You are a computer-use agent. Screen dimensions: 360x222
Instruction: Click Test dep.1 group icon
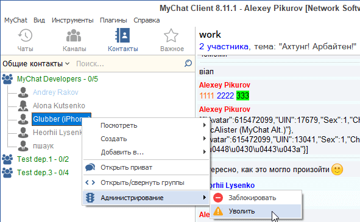7,159
